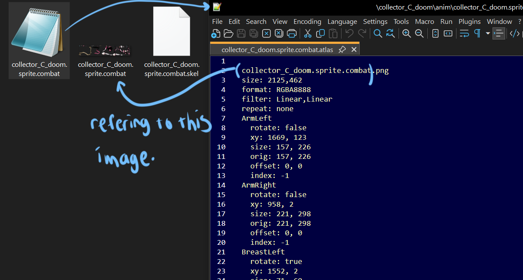This screenshot has height=280, width=523.
Task: Click the 'rotate: true' line
Action: pos(276,261)
